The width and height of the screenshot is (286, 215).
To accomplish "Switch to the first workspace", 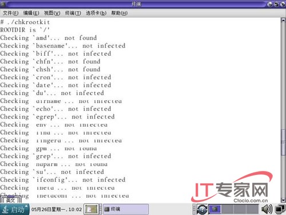I will [x=214, y=209].
